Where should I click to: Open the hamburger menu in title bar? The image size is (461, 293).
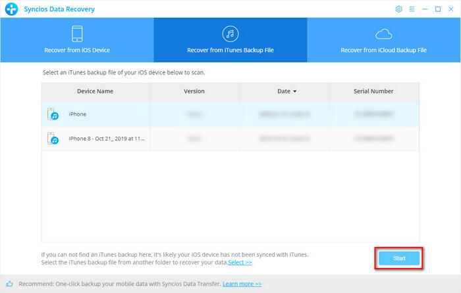tap(412, 9)
